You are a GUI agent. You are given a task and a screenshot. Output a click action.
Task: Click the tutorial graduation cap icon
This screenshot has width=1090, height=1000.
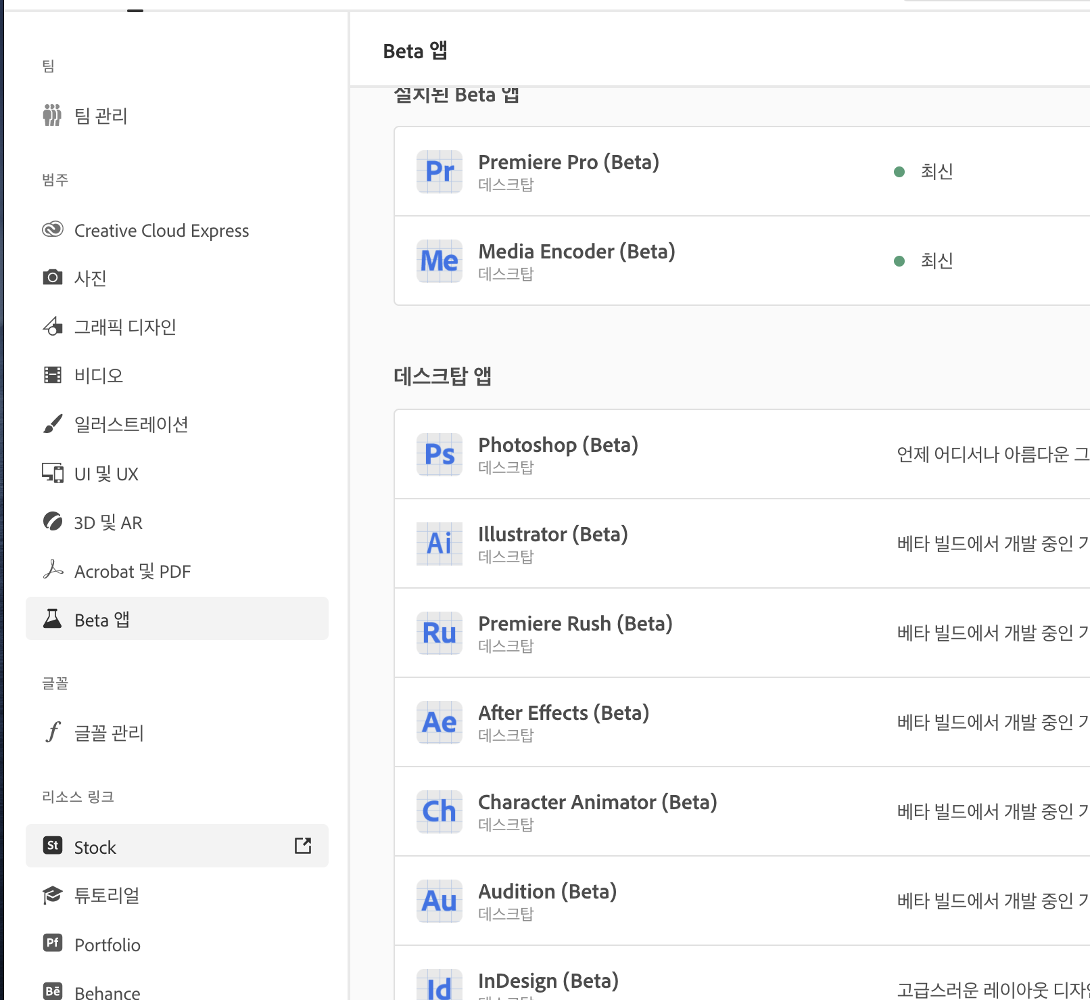pyautogui.click(x=53, y=895)
